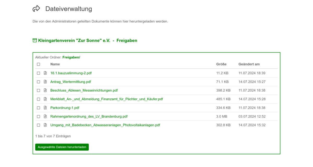Download Beschluss_Ablesen_Messeinrichtungen.pdf via its link
The width and height of the screenshot is (313, 167).
(x=84, y=90)
